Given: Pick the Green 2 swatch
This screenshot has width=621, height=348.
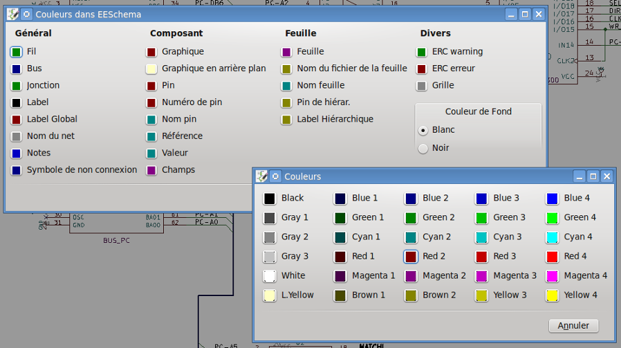Looking at the screenshot, I should click(x=411, y=218).
